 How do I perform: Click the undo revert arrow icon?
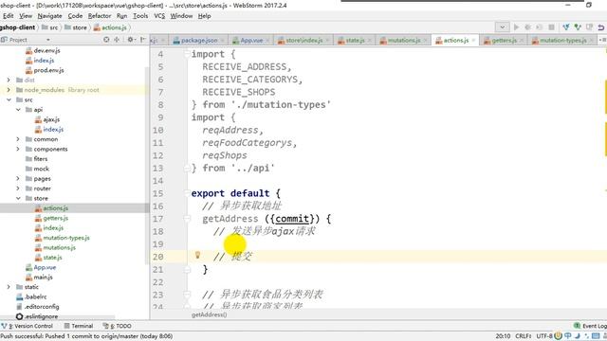(600, 27)
